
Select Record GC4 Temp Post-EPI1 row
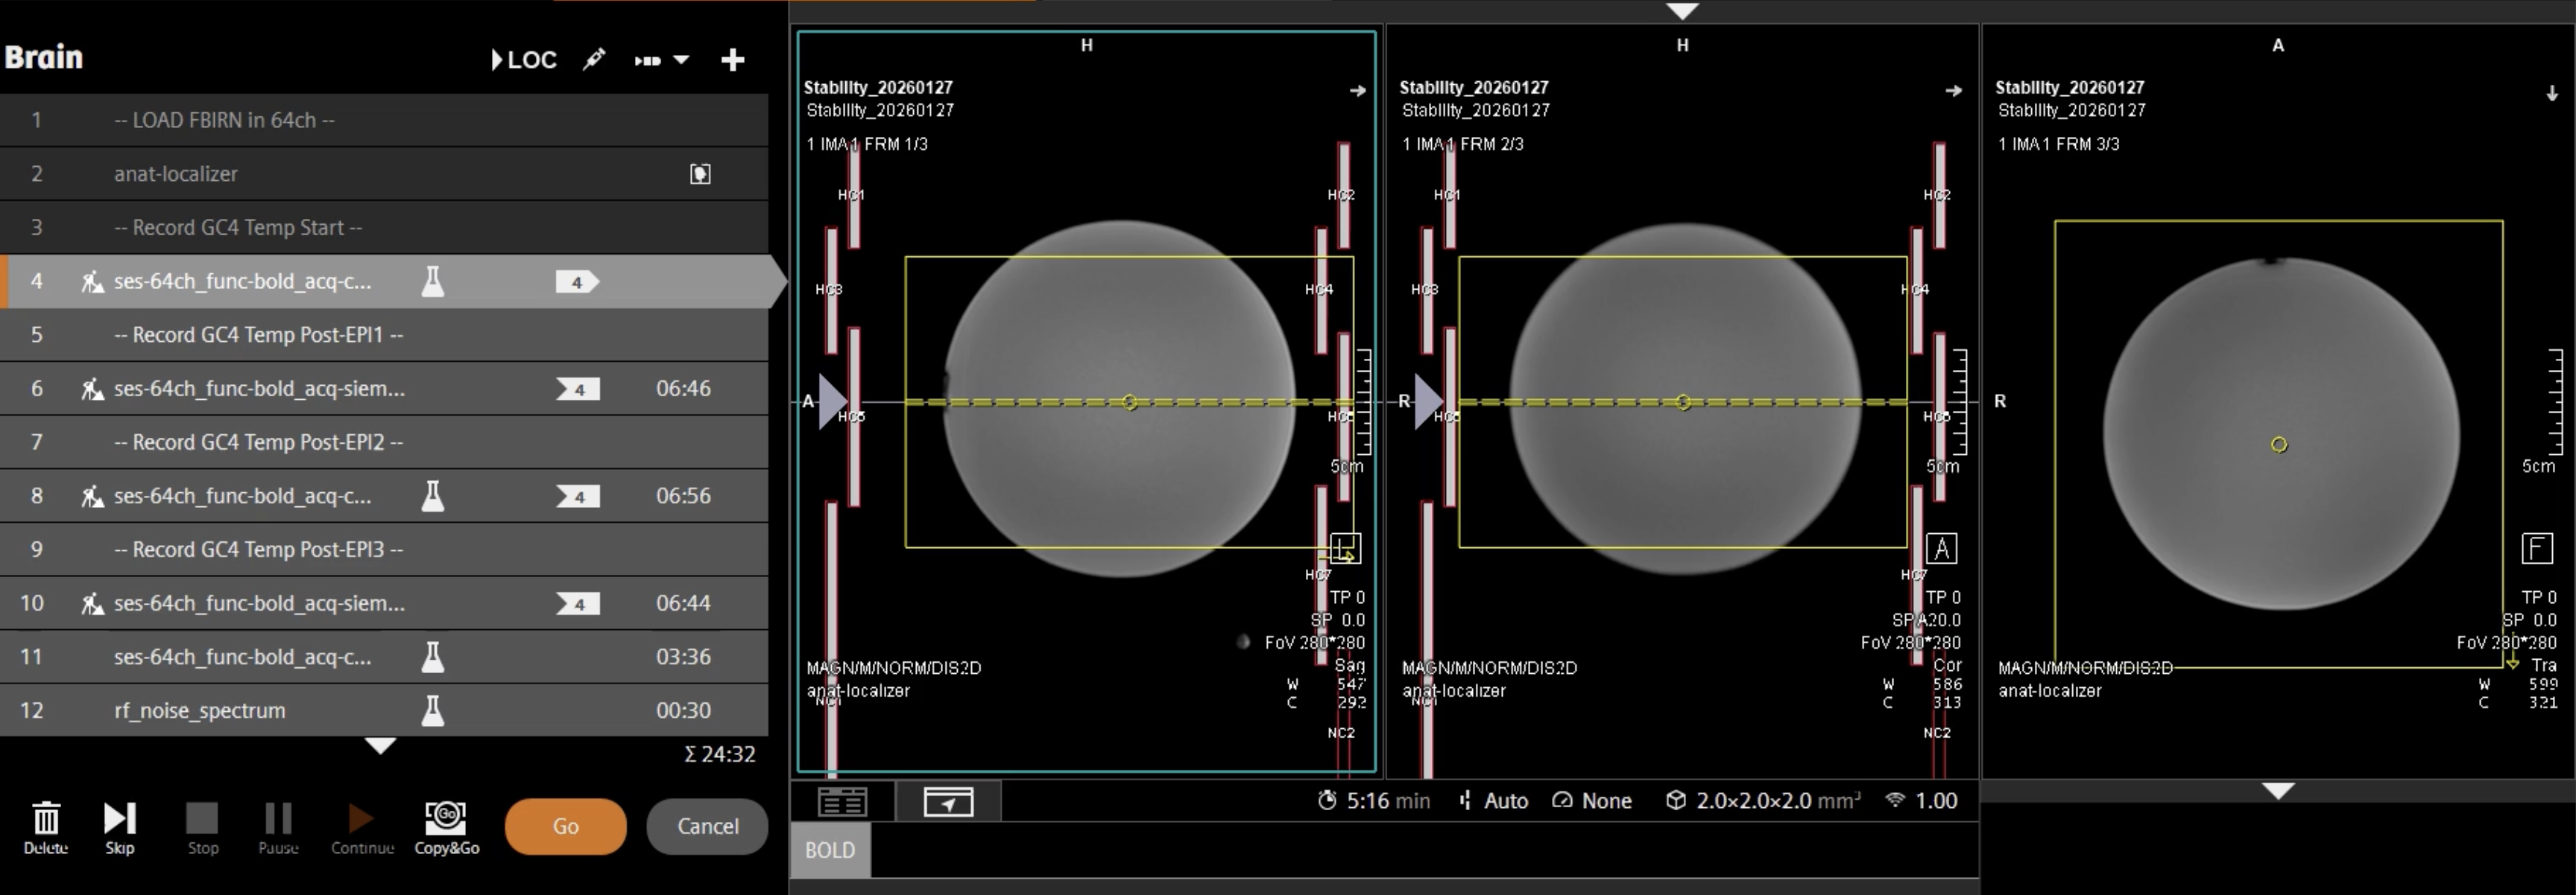click(384, 334)
